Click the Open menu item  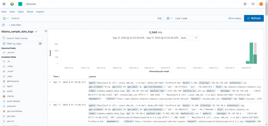point(21,12)
